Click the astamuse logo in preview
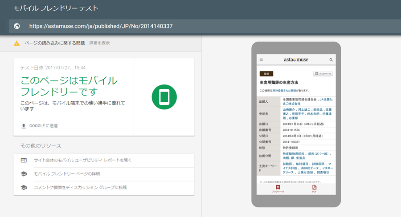401x217 pixels. coord(296,60)
